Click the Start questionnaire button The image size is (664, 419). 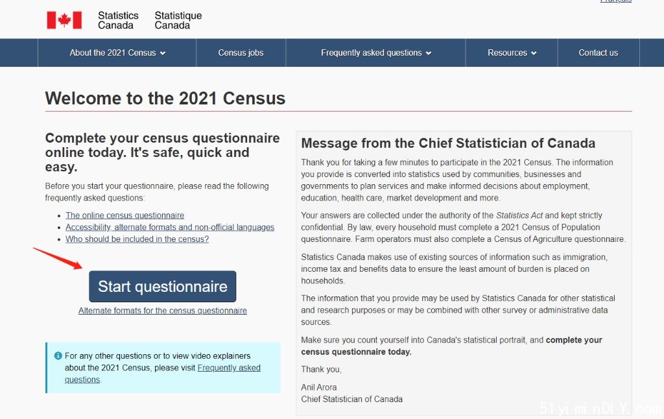pos(163,287)
